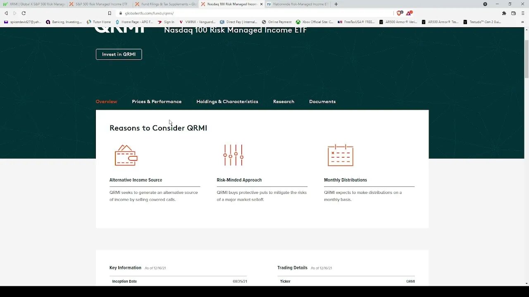Switch to the XRMI Global X S&P 500 tab
The height and width of the screenshot is (297, 529).
coord(34,4)
